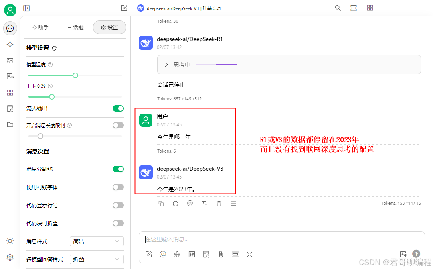The height and width of the screenshot is (269, 433).
Task: Click the DeepSeek-V3 reply avatar
Action: (146, 173)
